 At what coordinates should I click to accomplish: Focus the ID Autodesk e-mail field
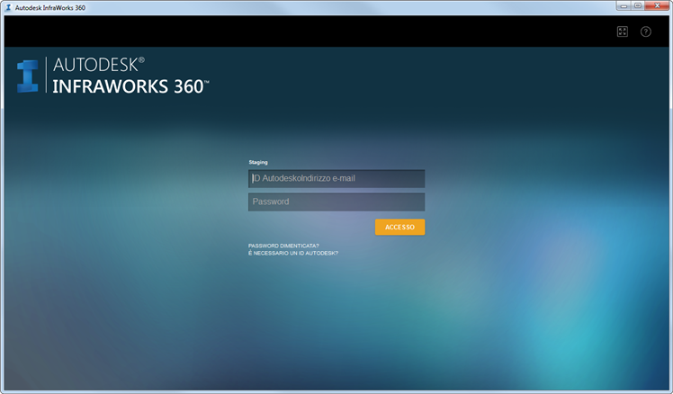pyautogui.click(x=336, y=178)
